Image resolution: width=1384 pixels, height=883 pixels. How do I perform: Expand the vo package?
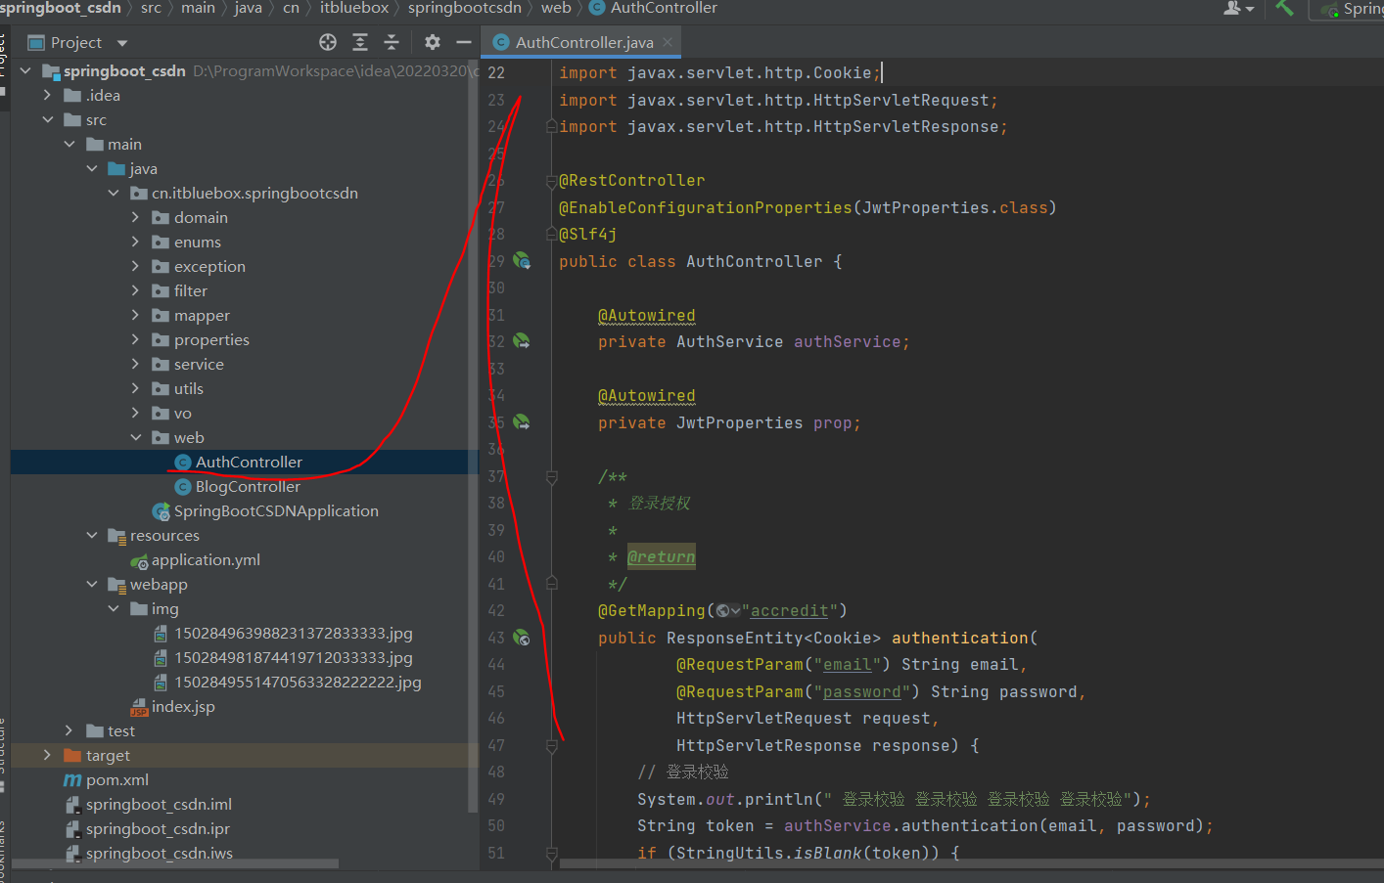pos(135,413)
